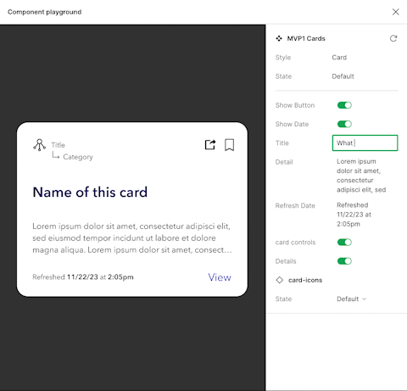Image resolution: width=407 pixels, height=391 pixels.
Task: Click the Show Date property label
Action: (x=292, y=124)
